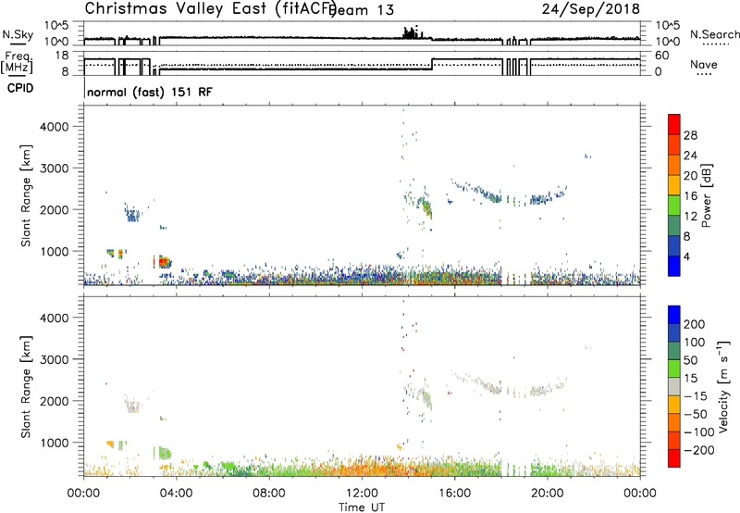Select the "Beam 13" label
The image size is (740, 513).
coord(362,9)
